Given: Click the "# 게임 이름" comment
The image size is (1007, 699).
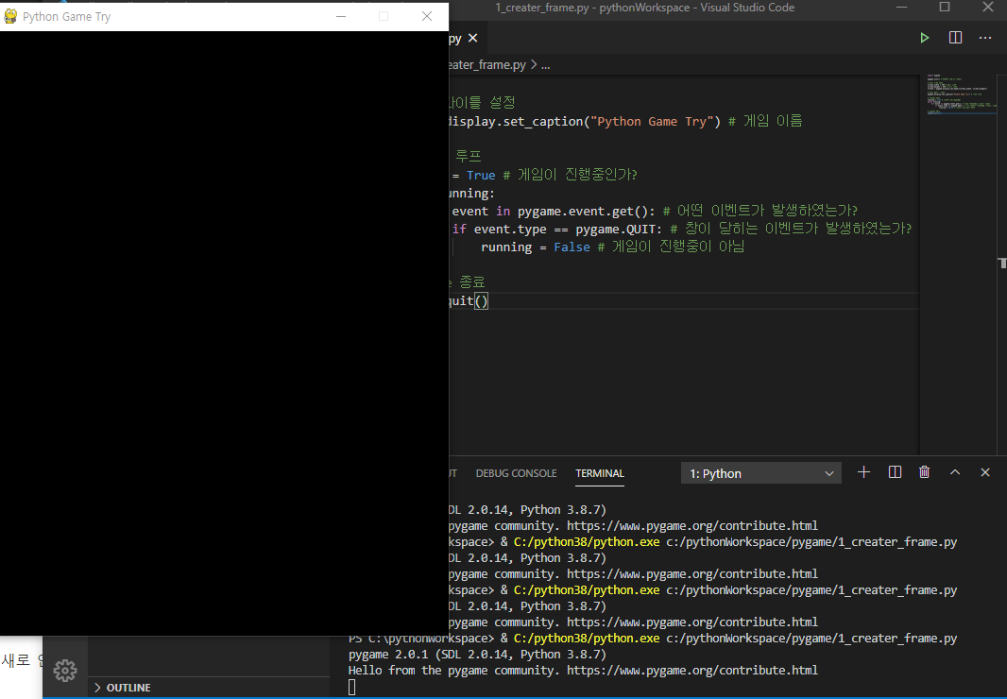Looking at the screenshot, I should [x=765, y=122].
